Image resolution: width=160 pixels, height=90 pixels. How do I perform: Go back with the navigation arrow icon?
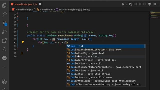(135, 4)
